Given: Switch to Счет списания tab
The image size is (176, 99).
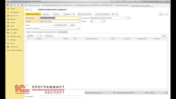Looking at the screenshot, I should pyautogui.click(x=63, y=32).
